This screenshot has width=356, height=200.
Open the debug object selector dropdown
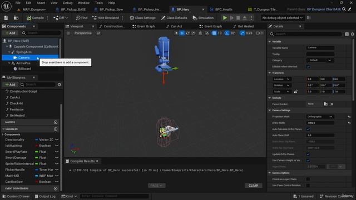(x=282, y=18)
